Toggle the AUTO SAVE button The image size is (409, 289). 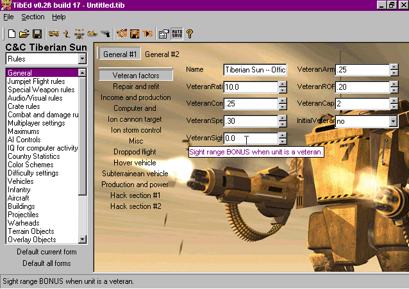click(x=177, y=34)
